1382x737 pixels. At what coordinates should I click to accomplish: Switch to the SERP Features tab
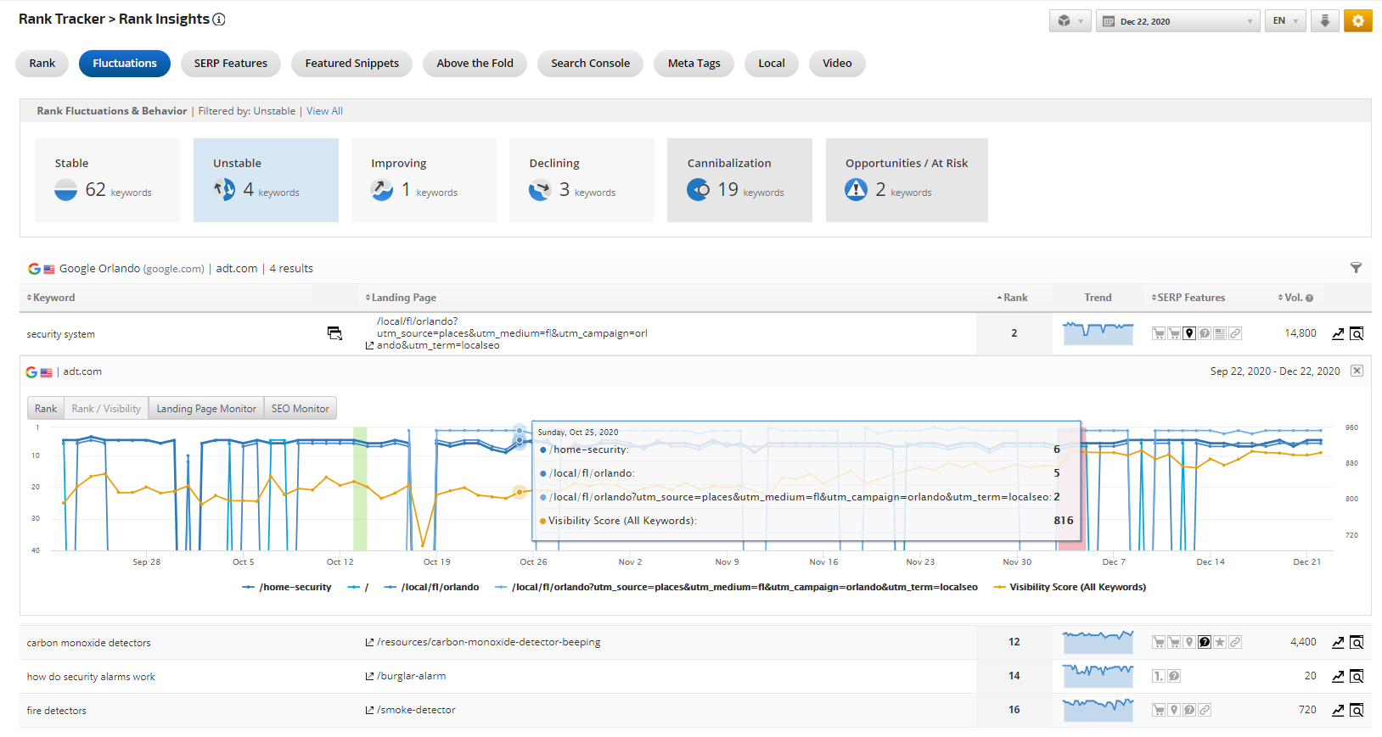coord(230,64)
